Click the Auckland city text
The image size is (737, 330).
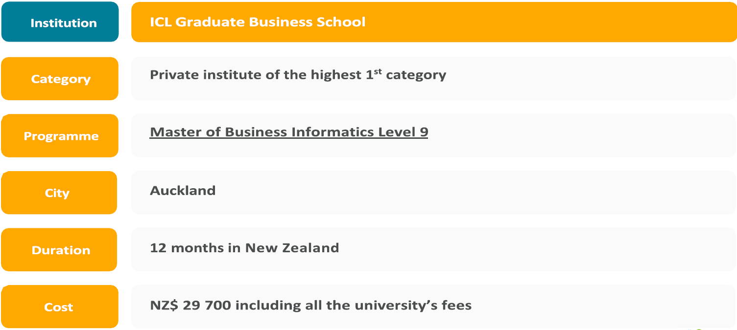coord(183,190)
